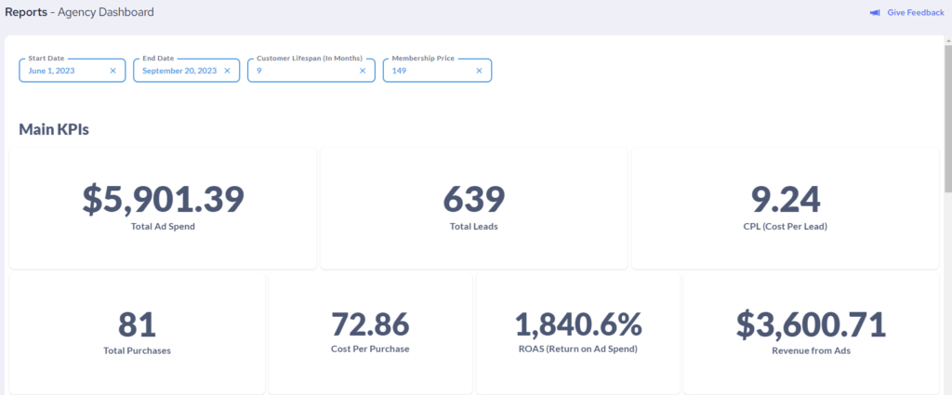Image resolution: width=952 pixels, height=395 pixels.
Task: Select the Revenue from Ads card
Action: coord(811,331)
